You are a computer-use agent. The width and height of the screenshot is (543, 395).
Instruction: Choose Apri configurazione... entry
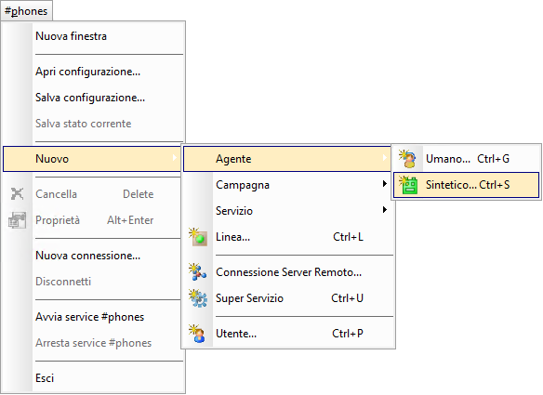pos(93,72)
